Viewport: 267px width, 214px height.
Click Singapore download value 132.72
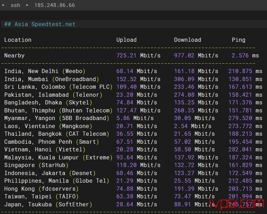[x=184, y=165]
